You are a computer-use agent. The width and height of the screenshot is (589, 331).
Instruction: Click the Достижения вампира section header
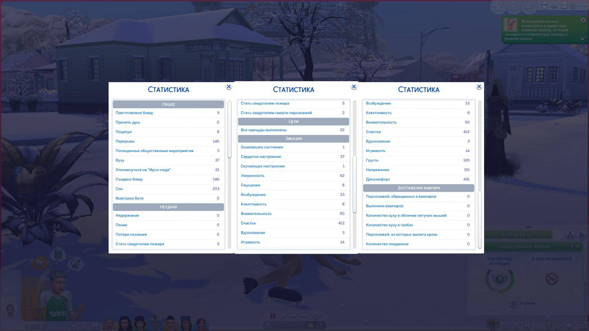point(419,188)
